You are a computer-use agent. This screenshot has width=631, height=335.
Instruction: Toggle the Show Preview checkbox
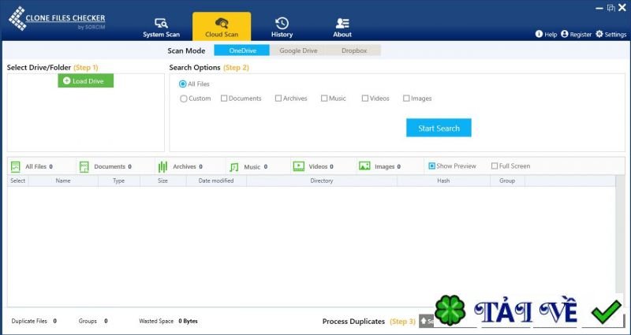pos(431,166)
